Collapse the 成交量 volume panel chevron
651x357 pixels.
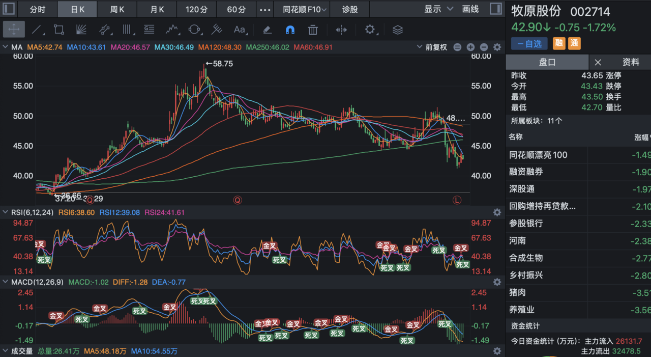[x=5, y=351]
